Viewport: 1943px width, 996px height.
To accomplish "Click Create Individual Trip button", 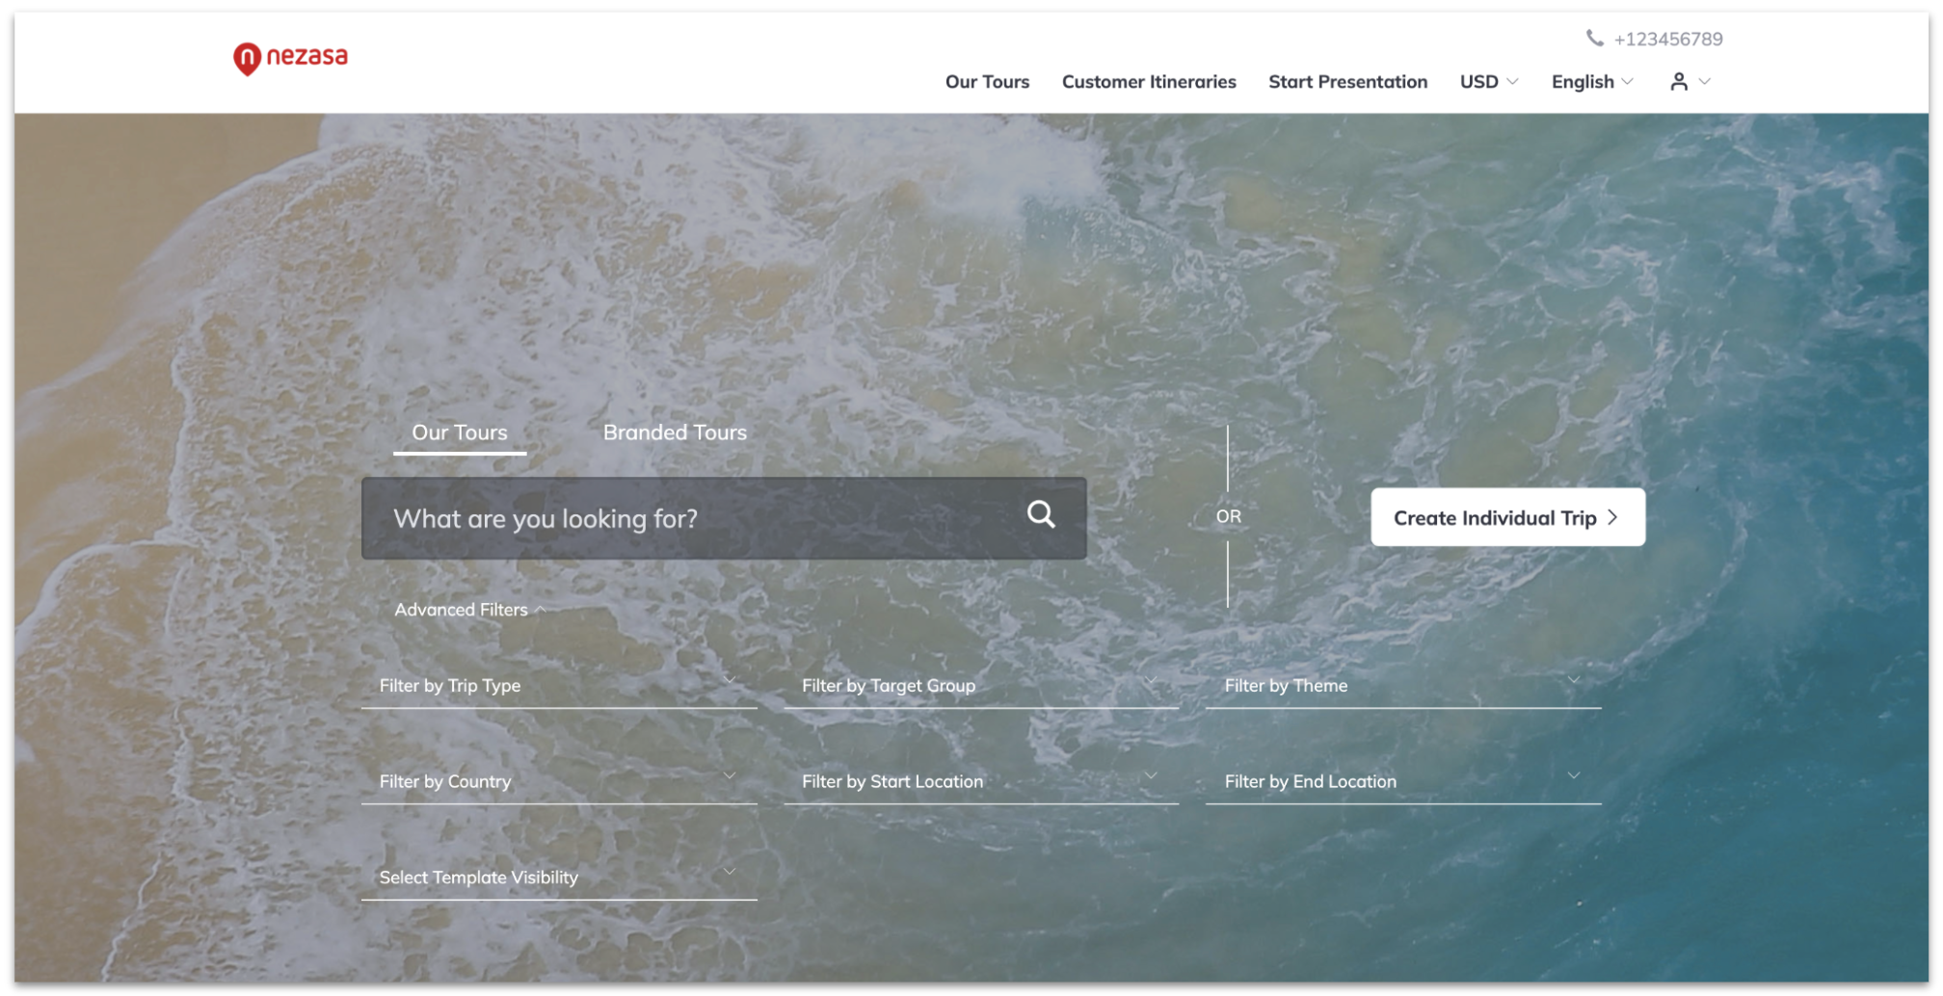I will tap(1507, 517).
